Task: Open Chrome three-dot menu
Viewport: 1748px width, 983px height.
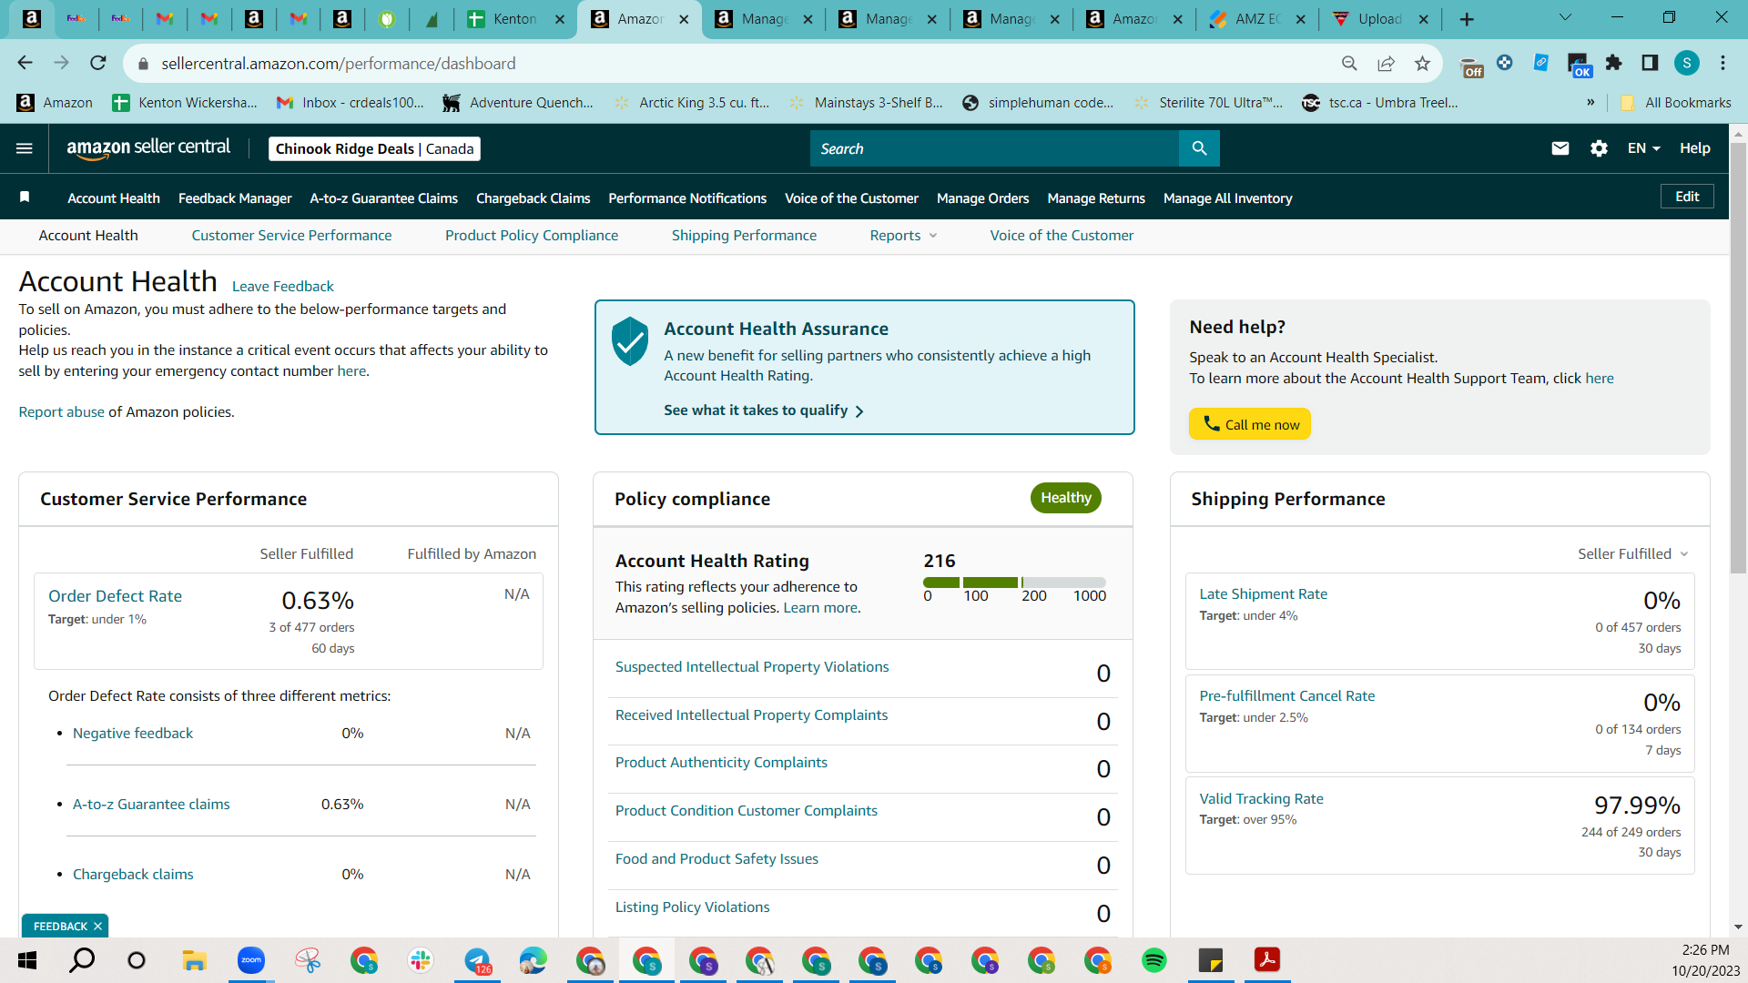Action: (1723, 63)
